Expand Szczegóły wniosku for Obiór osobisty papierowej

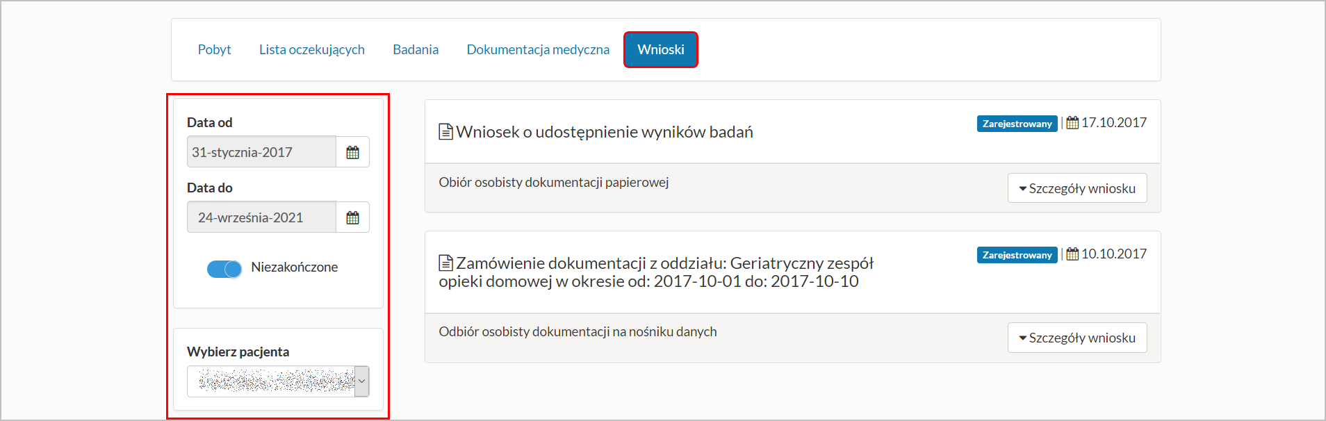1077,188
